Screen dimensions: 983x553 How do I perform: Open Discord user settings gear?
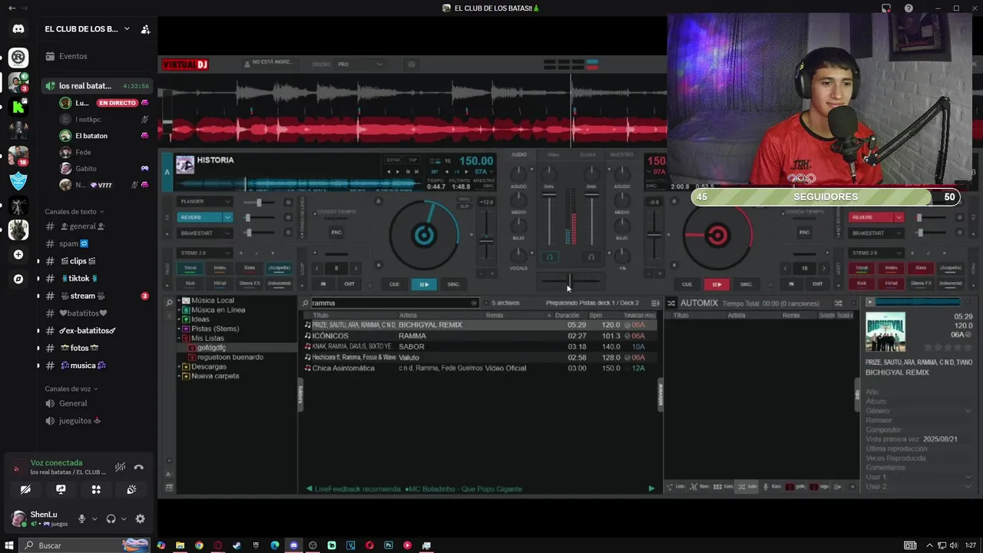(140, 518)
